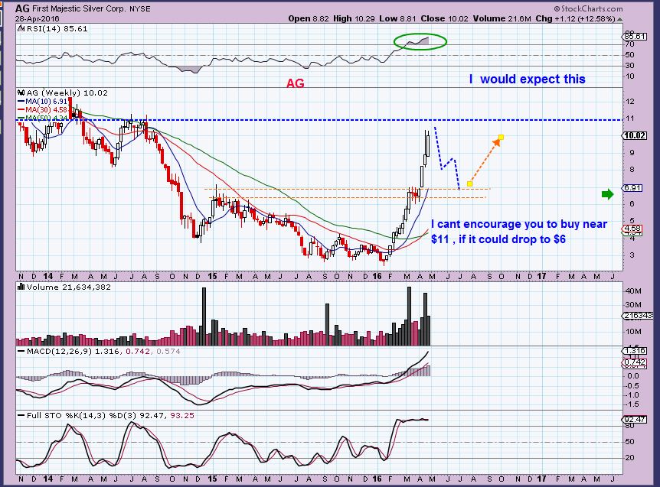This screenshot has height=487, width=660.
Task: Click the '17' year label under the price chart
Action: pos(541,276)
